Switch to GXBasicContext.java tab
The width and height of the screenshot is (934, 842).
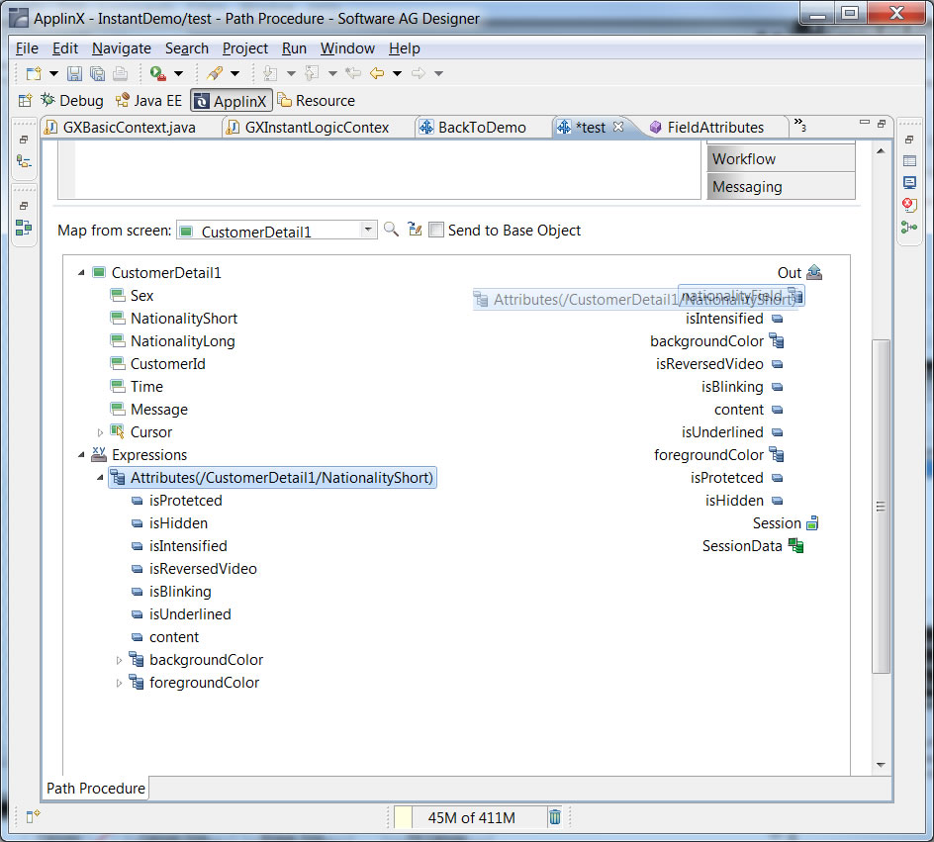[x=129, y=128]
